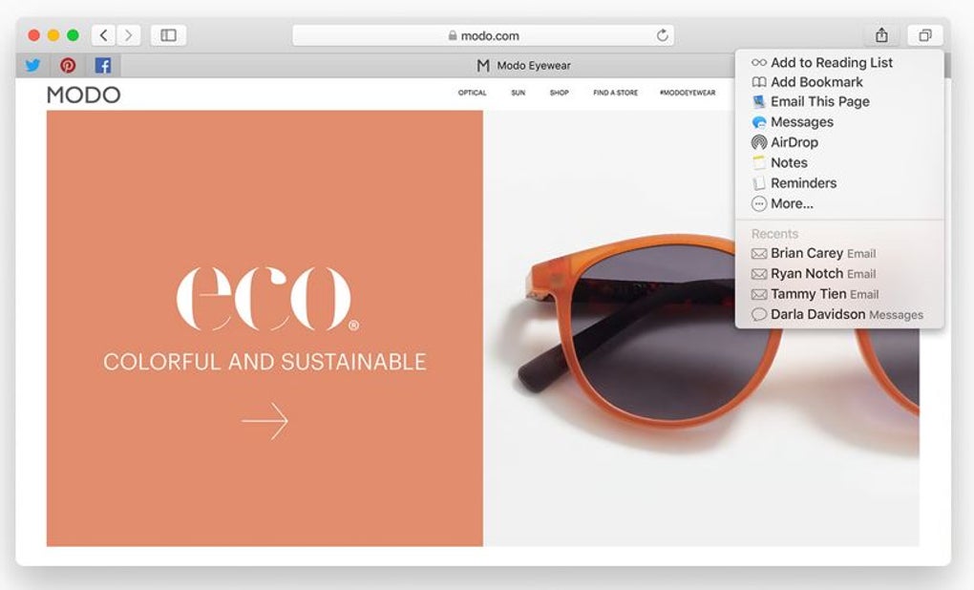Open the FIND A STORE link

pos(616,93)
